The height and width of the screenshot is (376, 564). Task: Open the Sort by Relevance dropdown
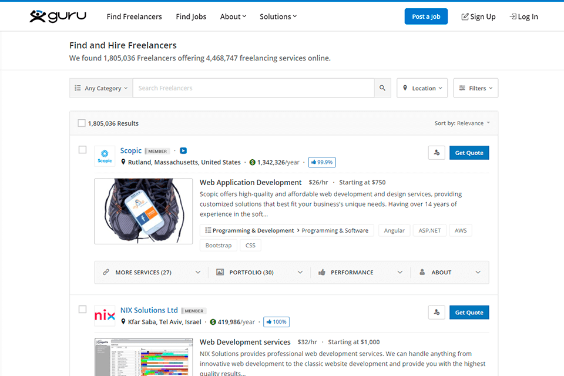pos(462,123)
